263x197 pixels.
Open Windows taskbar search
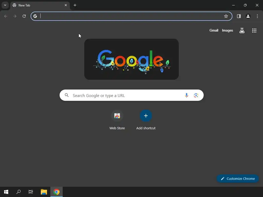click(18, 192)
